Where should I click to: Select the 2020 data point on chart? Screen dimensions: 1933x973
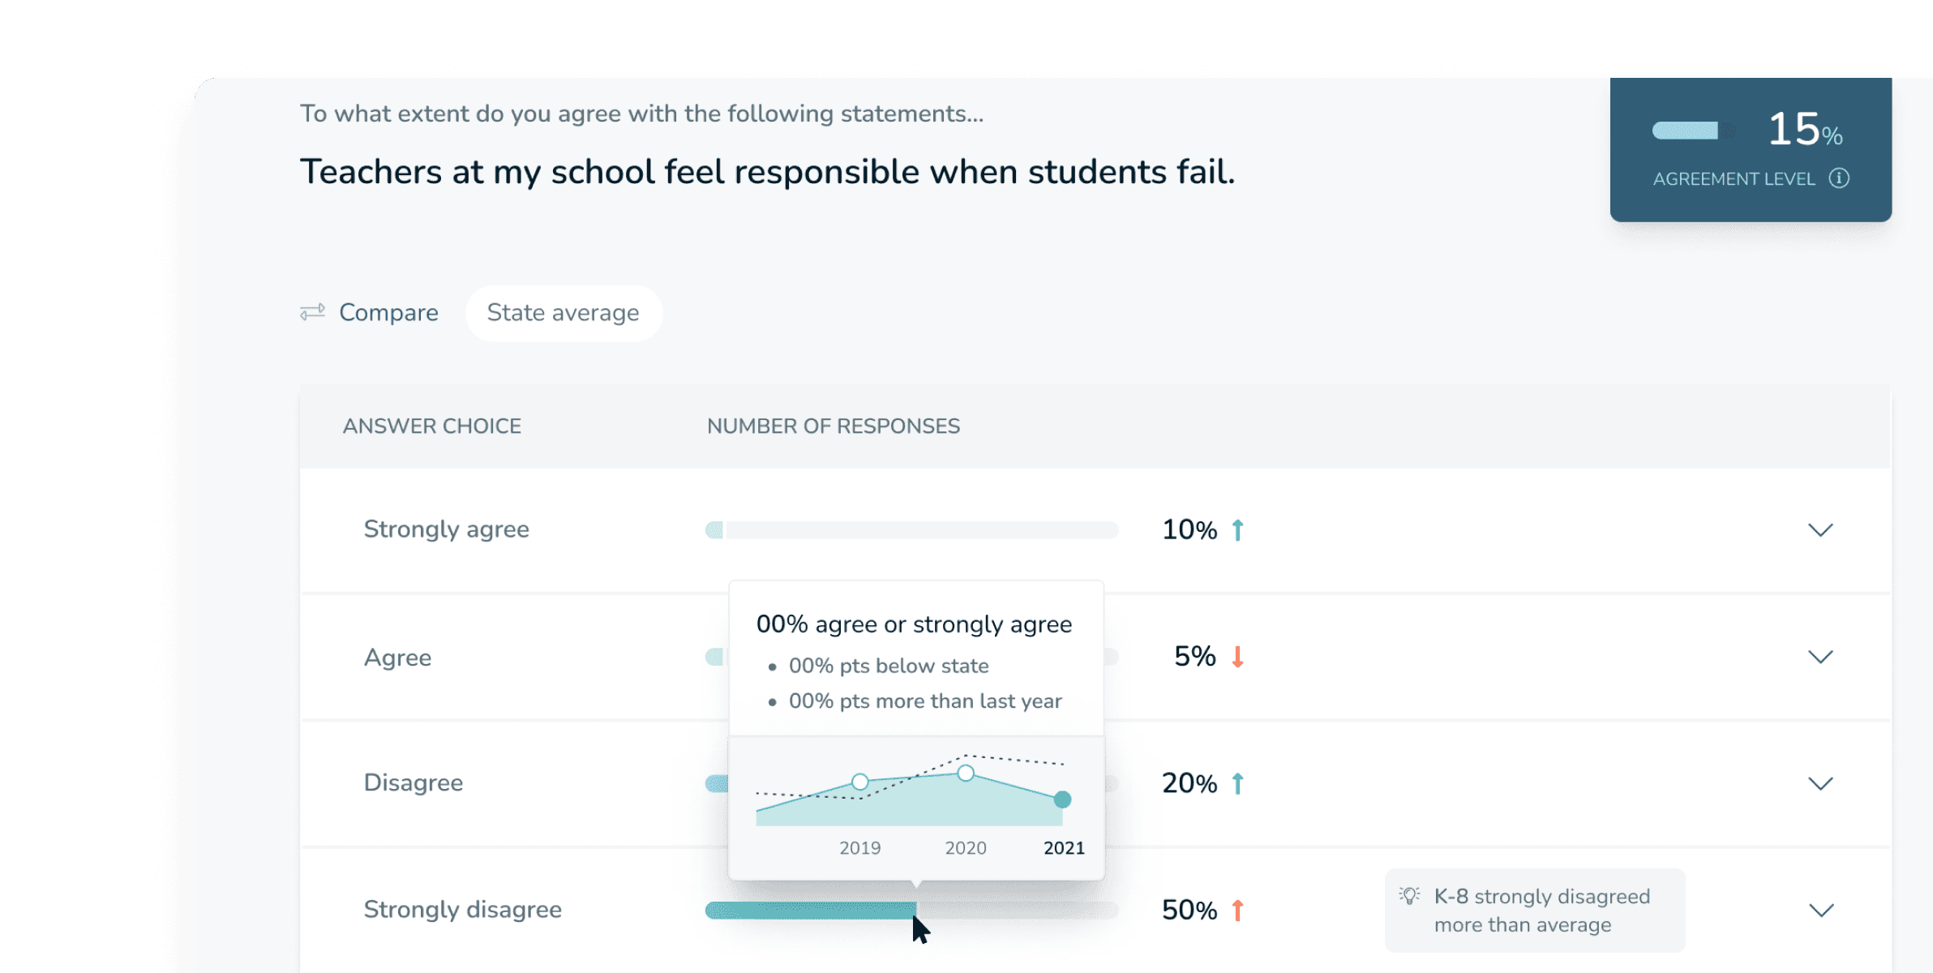(966, 773)
